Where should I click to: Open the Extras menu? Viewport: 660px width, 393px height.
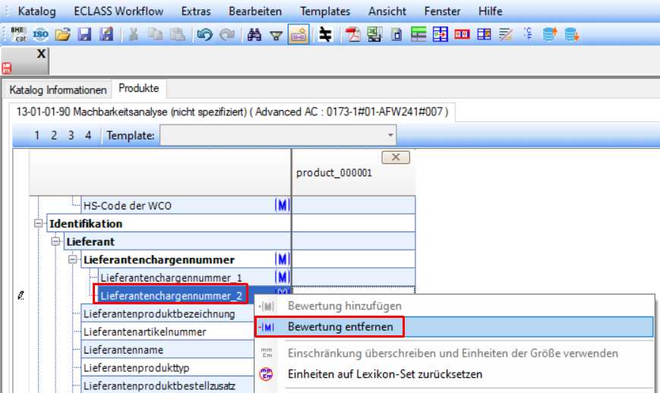pos(196,11)
